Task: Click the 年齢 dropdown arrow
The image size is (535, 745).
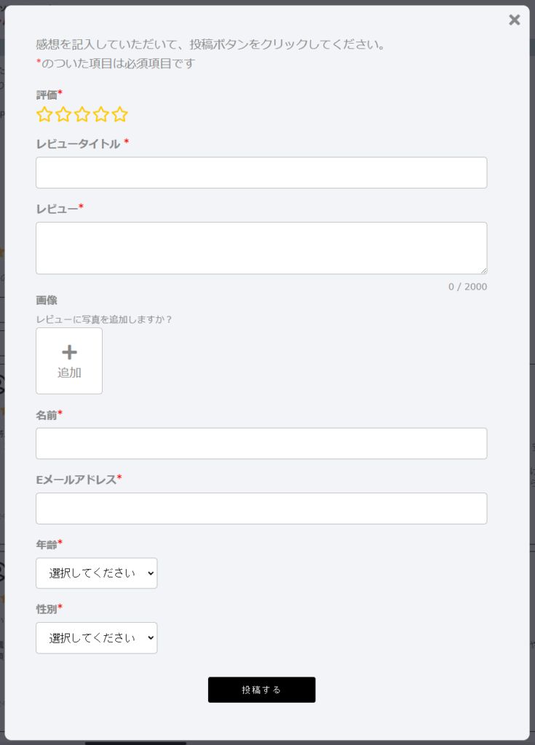Action: [151, 573]
